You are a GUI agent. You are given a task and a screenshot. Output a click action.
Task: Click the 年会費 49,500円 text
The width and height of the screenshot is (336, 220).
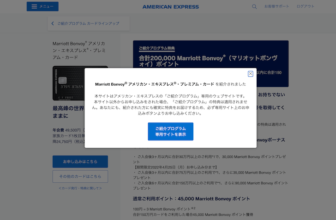(x=66, y=130)
